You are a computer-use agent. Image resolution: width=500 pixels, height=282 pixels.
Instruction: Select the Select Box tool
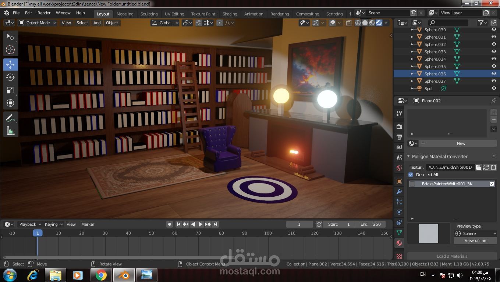10,37
